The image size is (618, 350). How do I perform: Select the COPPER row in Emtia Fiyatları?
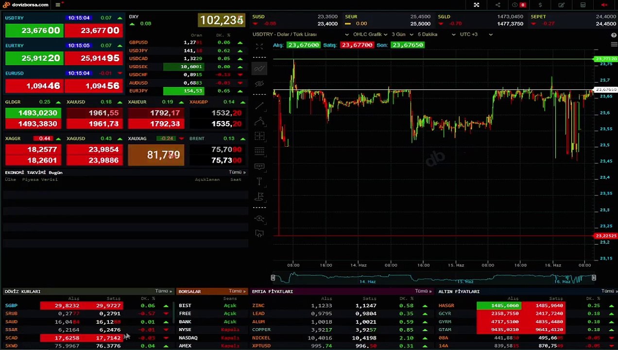[x=342, y=330]
